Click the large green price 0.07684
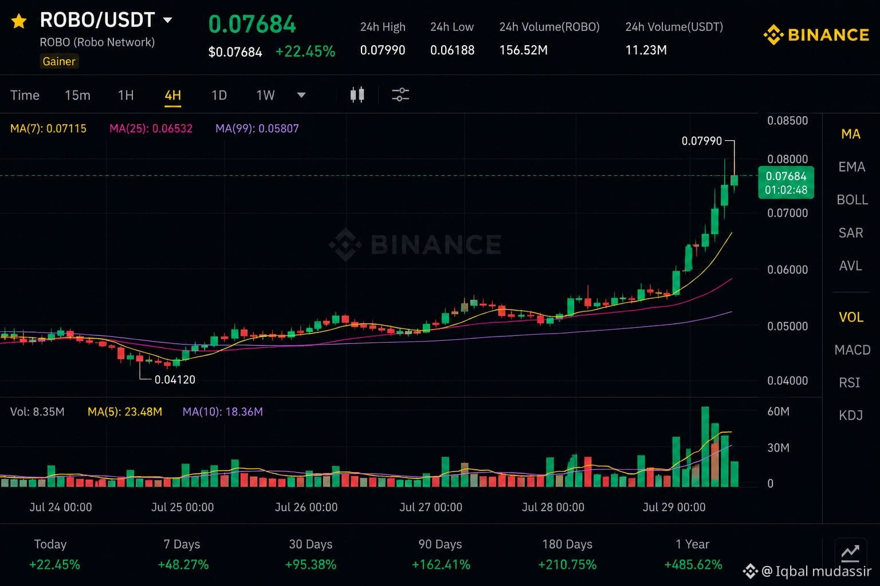This screenshot has height=586, width=880. coord(252,24)
